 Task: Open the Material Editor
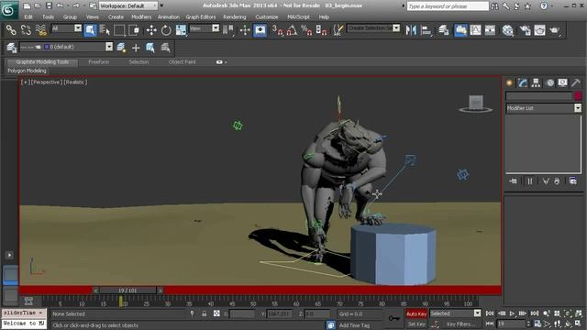tap(507, 30)
